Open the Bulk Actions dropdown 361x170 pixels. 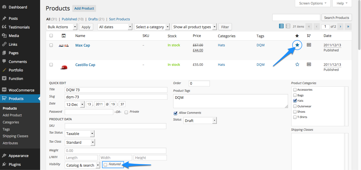(x=62, y=27)
